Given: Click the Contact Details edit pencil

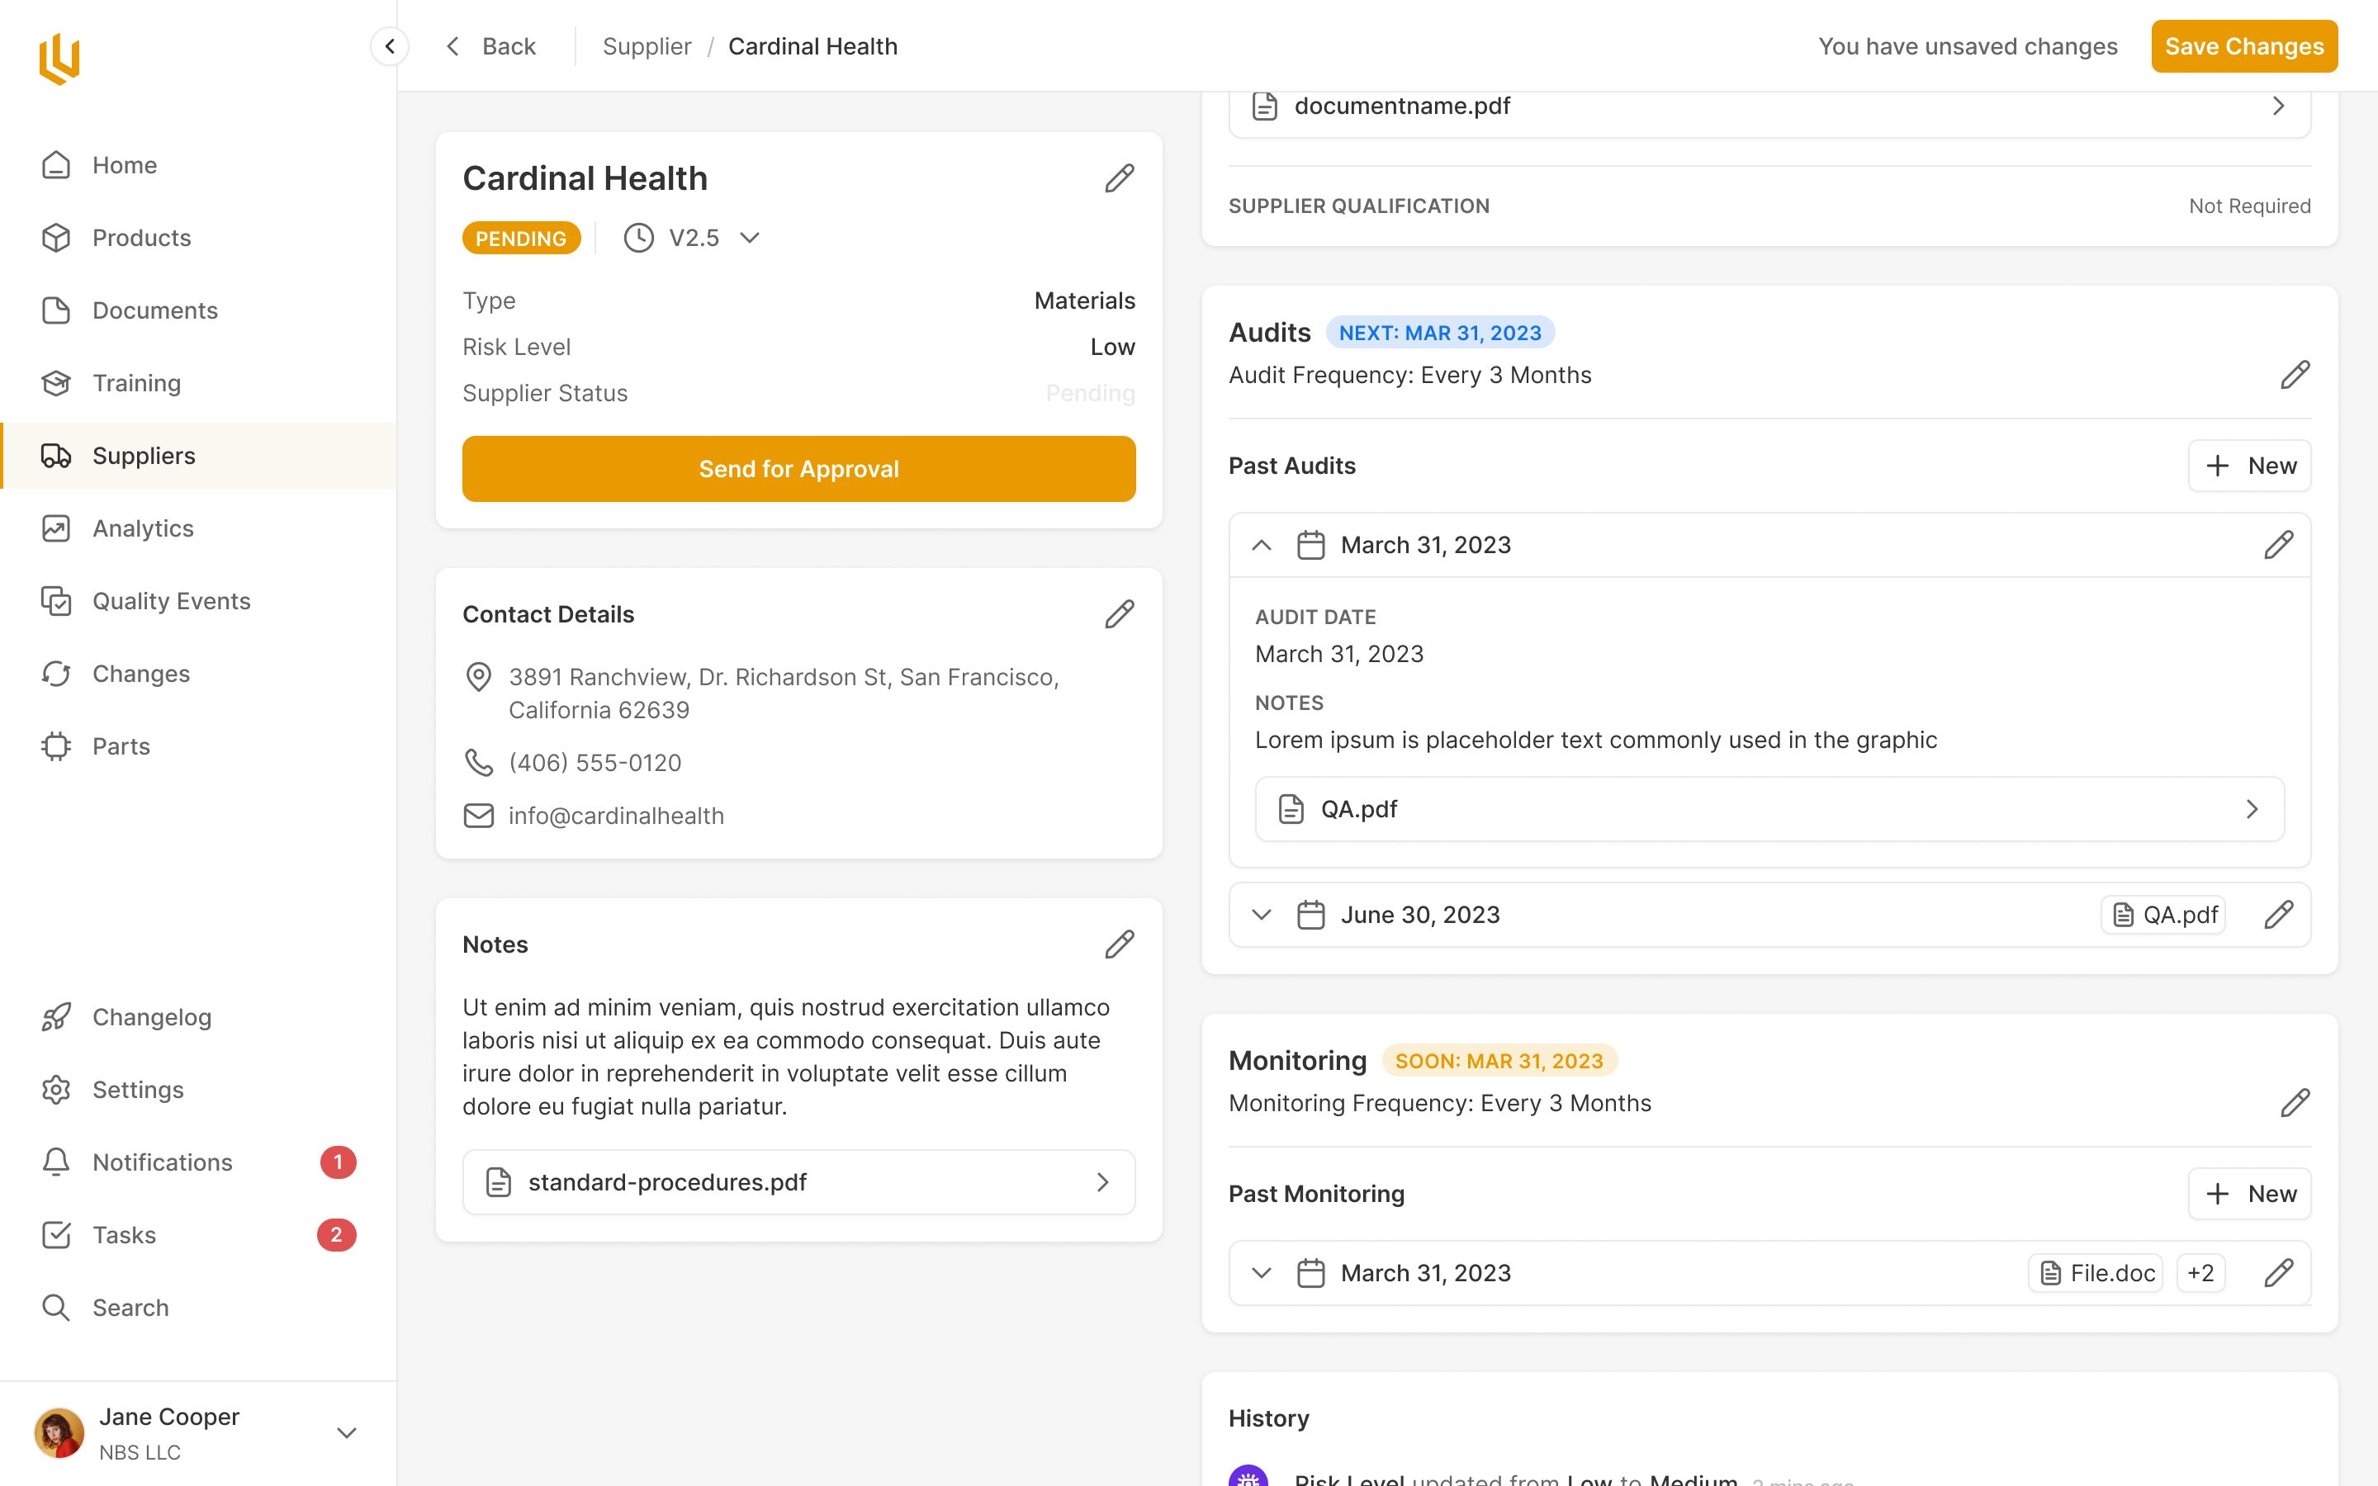Looking at the screenshot, I should [1118, 614].
